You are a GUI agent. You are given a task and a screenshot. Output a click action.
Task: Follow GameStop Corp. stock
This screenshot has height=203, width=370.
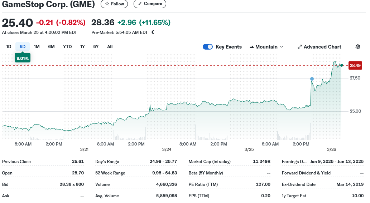point(114,4)
